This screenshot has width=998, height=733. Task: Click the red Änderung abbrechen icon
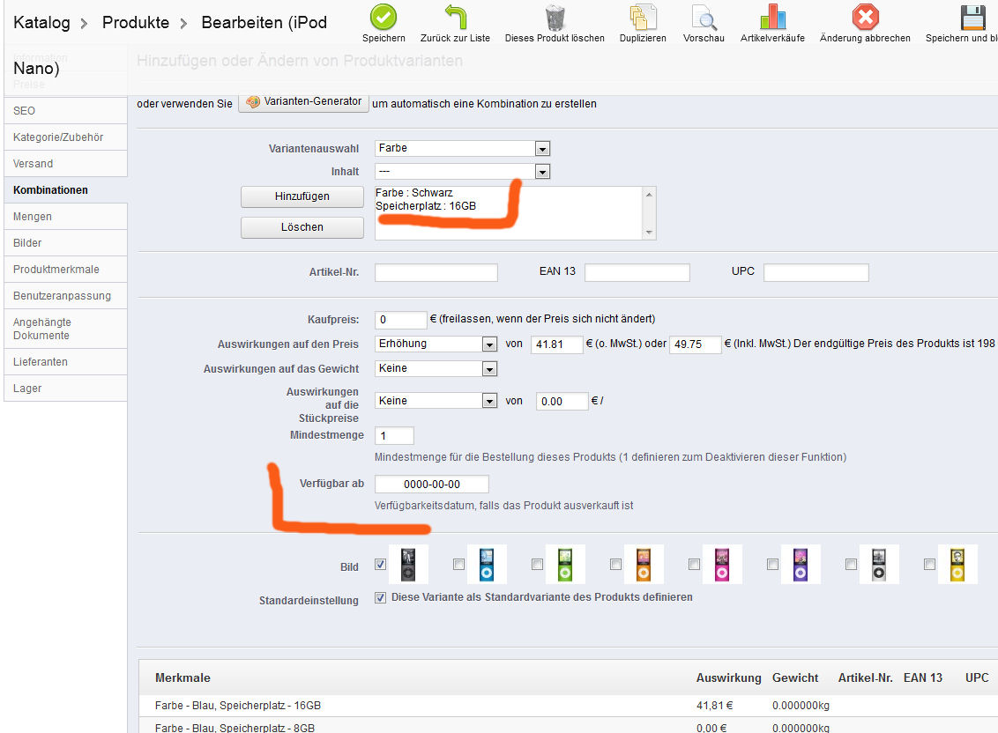coord(866,18)
